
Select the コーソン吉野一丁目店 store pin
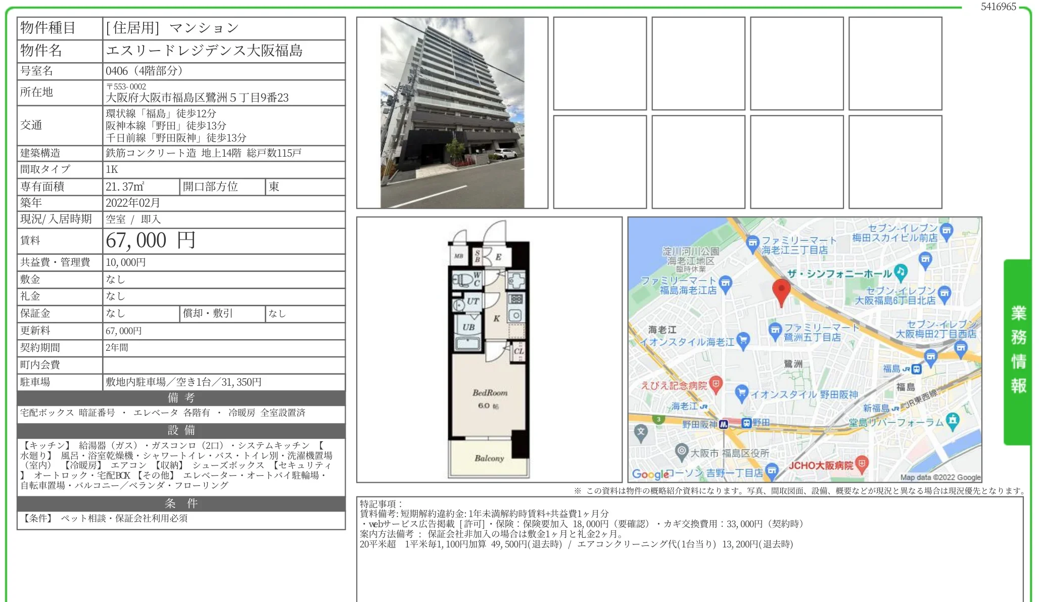(772, 473)
